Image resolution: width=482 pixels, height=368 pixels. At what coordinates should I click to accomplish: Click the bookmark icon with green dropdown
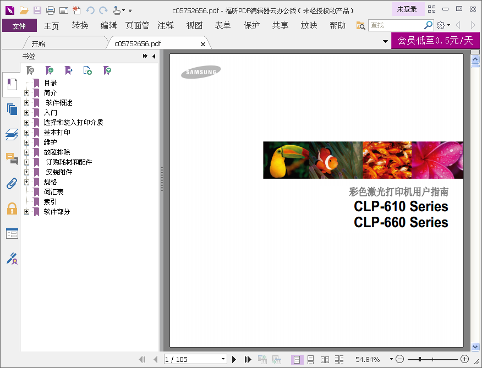click(x=107, y=70)
